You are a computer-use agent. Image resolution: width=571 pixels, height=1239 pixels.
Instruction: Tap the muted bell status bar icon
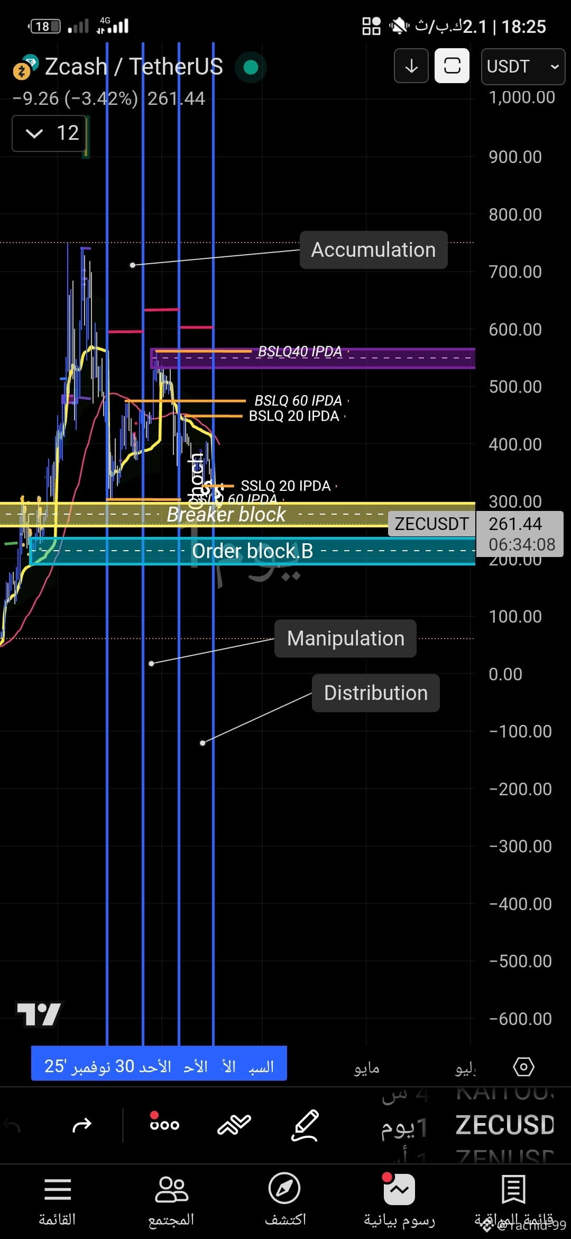pos(399,26)
